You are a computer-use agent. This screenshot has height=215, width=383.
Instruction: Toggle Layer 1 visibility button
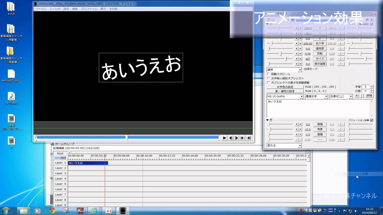pyautogui.click(x=60, y=163)
